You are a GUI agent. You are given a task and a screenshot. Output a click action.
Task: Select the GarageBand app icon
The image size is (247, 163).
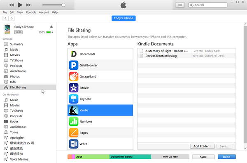click(x=74, y=76)
